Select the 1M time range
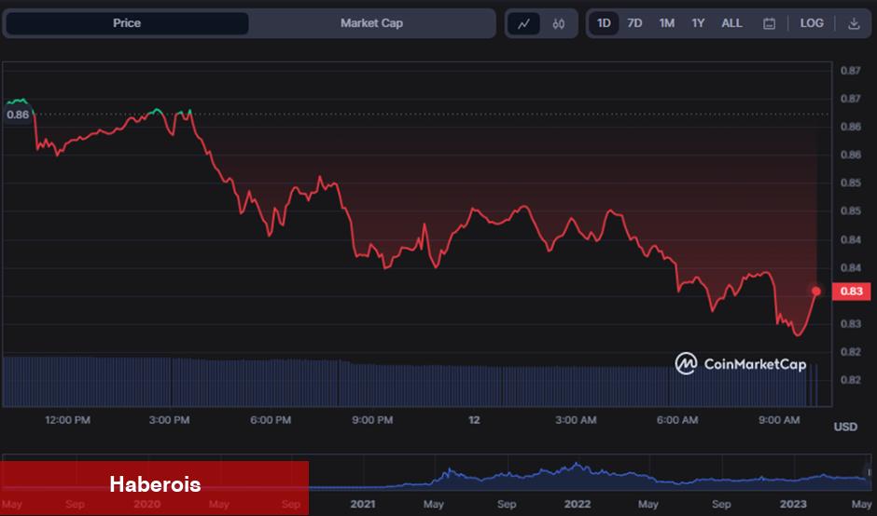Screen dimensions: 877x516 pos(666,23)
